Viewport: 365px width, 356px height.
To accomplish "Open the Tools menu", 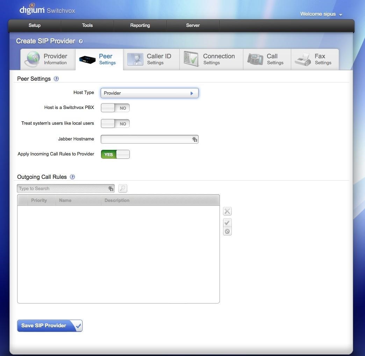I will pos(87,26).
